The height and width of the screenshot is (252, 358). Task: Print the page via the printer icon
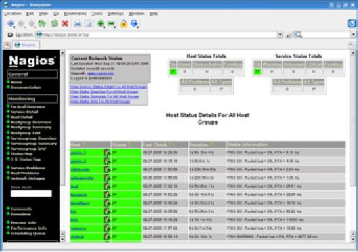tap(77, 24)
